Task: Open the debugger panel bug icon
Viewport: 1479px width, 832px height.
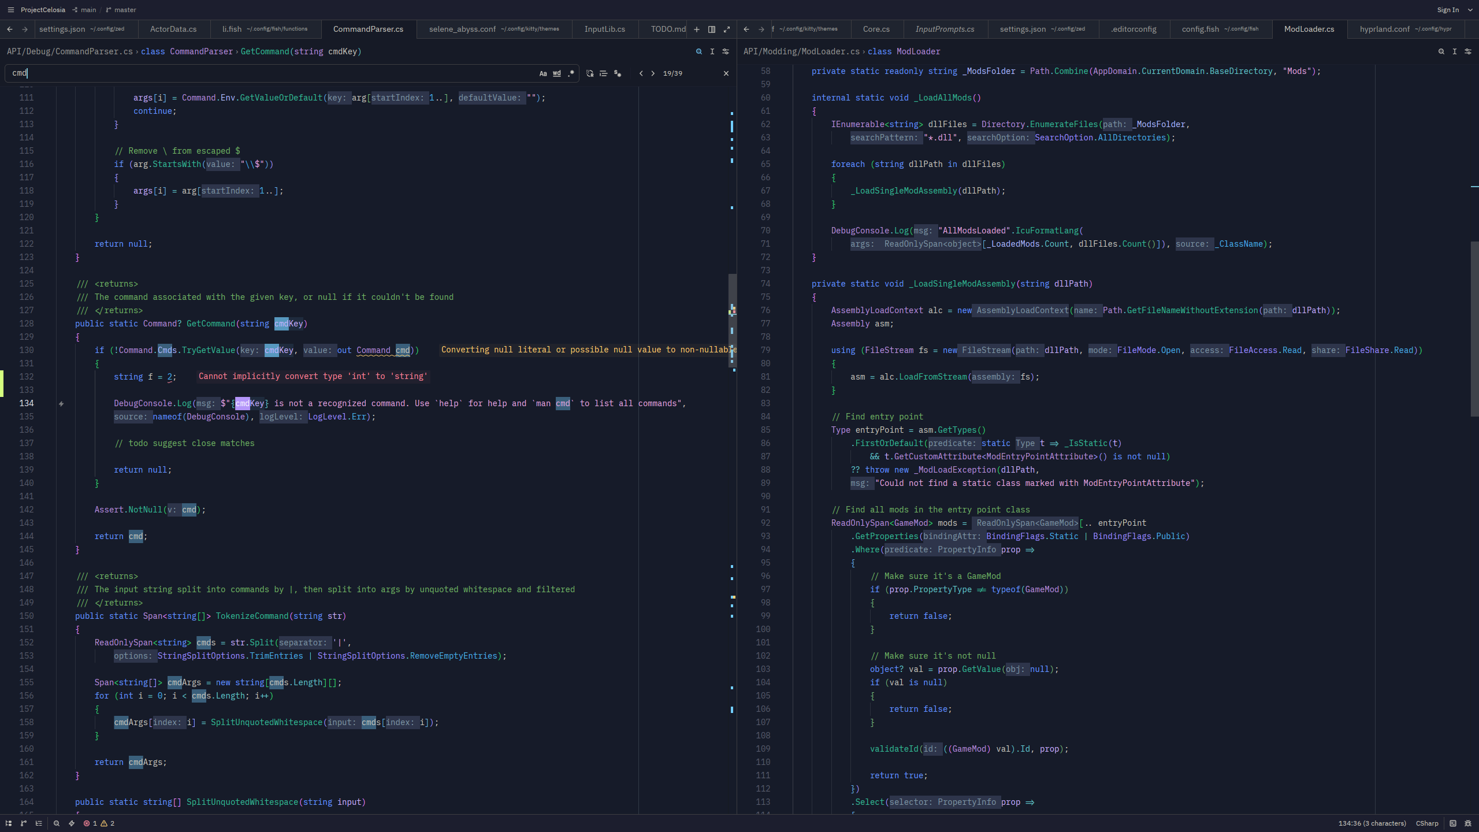Action: pyautogui.click(x=1468, y=823)
